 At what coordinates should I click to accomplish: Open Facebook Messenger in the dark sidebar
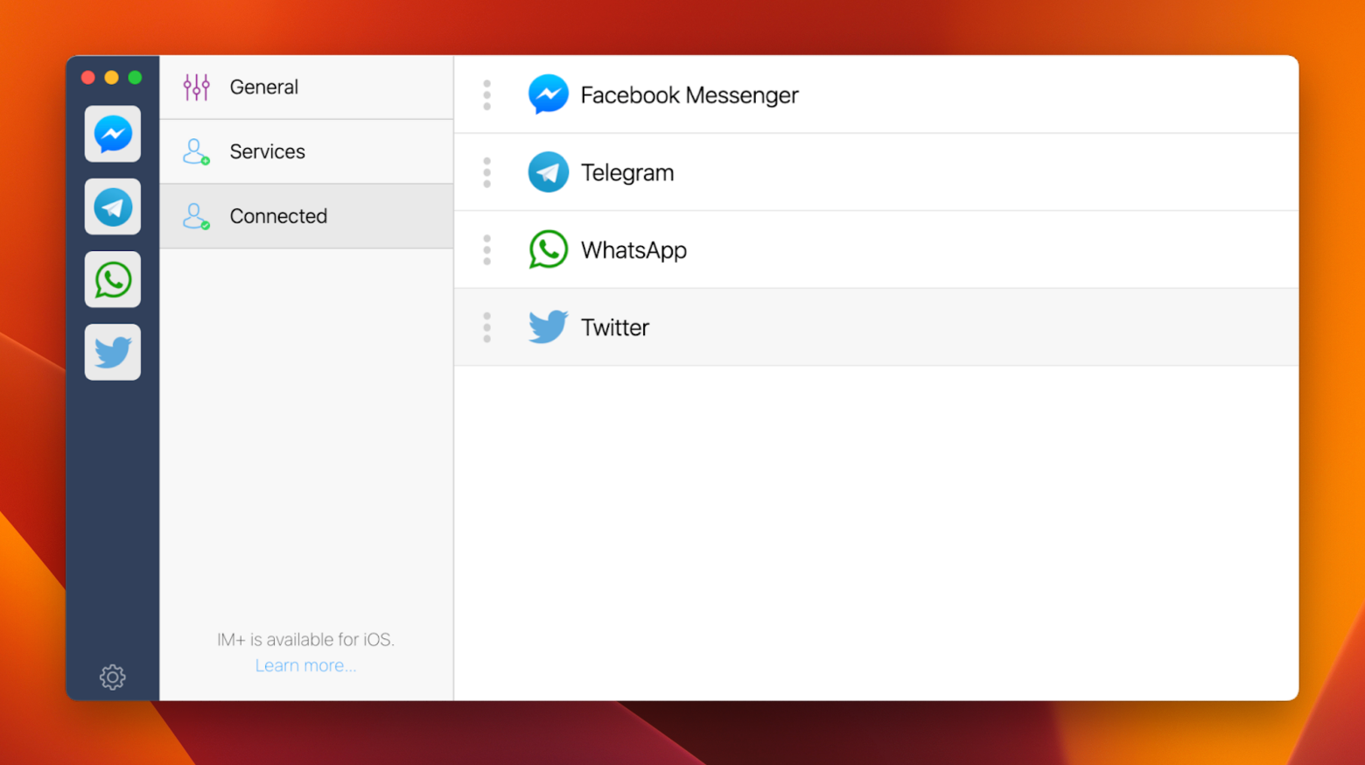click(x=113, y=134)
